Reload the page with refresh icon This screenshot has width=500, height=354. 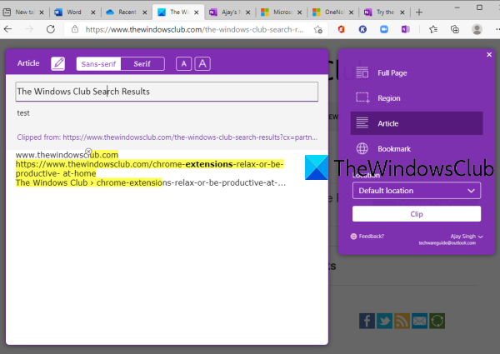click(x=51, y=29)
